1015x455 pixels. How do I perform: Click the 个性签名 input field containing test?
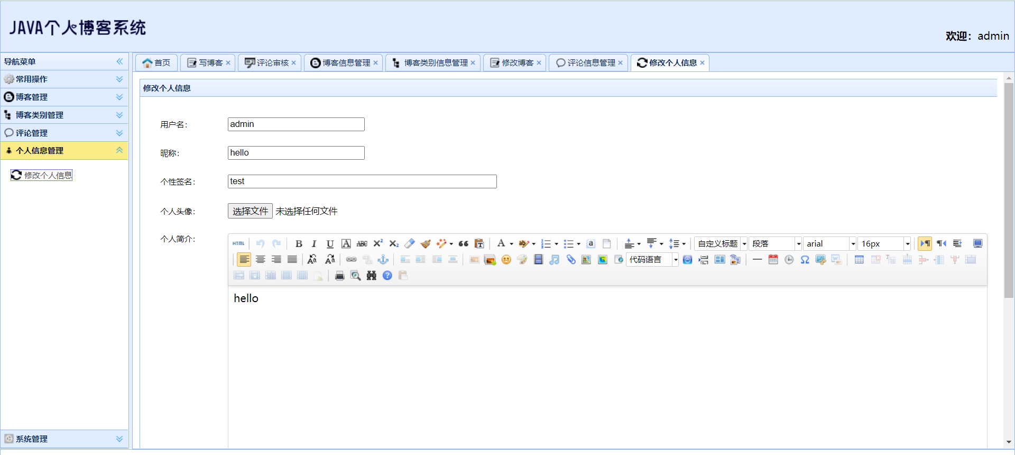(362, 181)
